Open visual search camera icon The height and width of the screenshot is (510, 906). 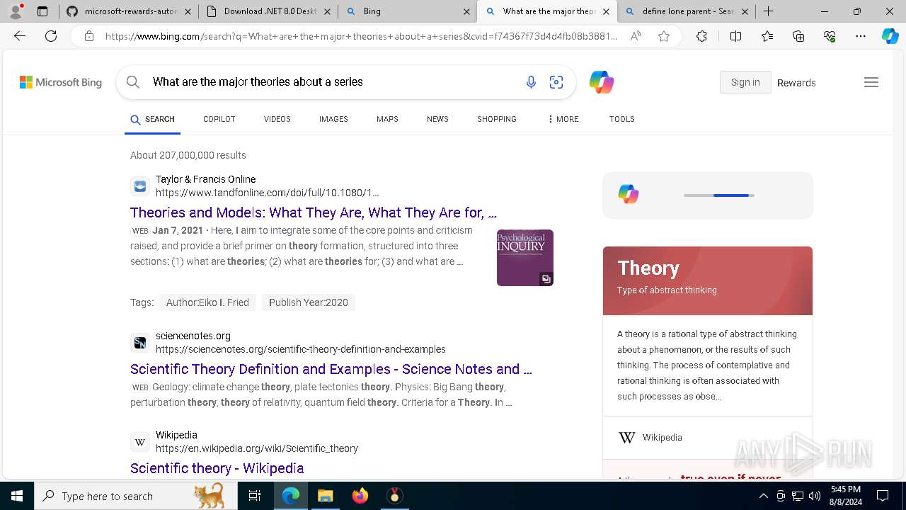[x=556, y=82]
